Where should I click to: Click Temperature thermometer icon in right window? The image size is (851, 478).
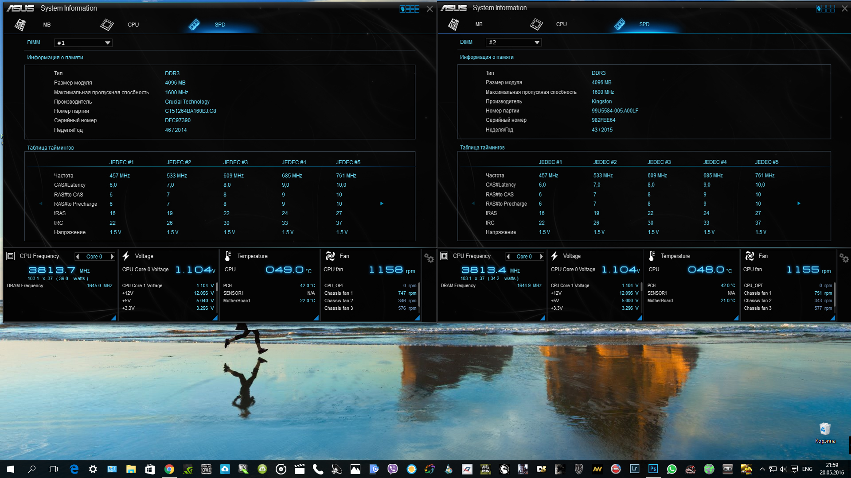click(652, 256)
